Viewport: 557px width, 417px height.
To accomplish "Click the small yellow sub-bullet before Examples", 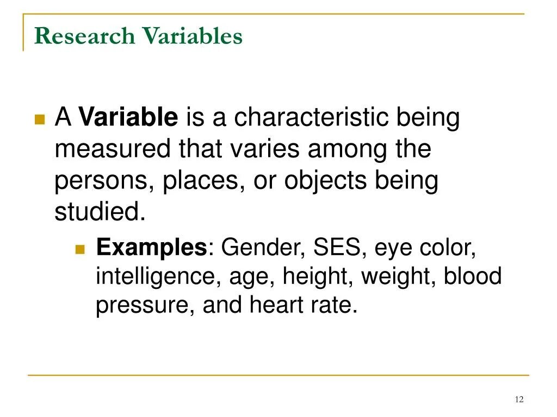I will (81, 250).
